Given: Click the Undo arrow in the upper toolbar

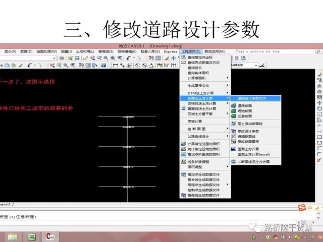Looking at the screenshot, I should click(x=129, y=58).
